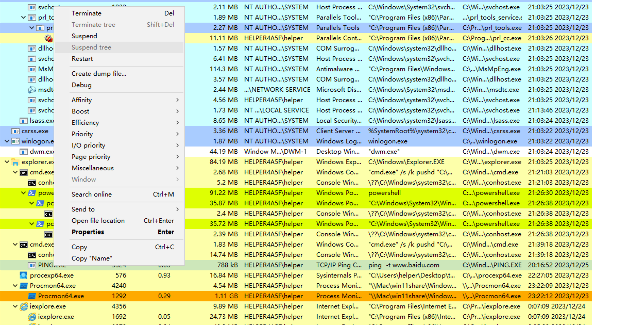629x325 pixels.
Task: Click the dllhost icon in the 3.57 MB row
Action: (32, 79)
